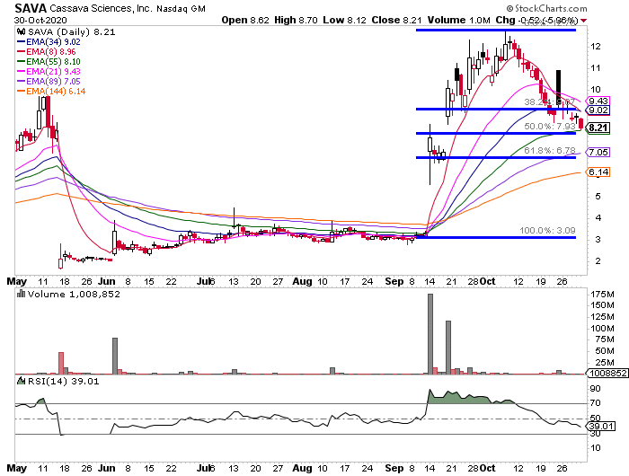Click the Aug label on price chart axis

tap(302, 281)
